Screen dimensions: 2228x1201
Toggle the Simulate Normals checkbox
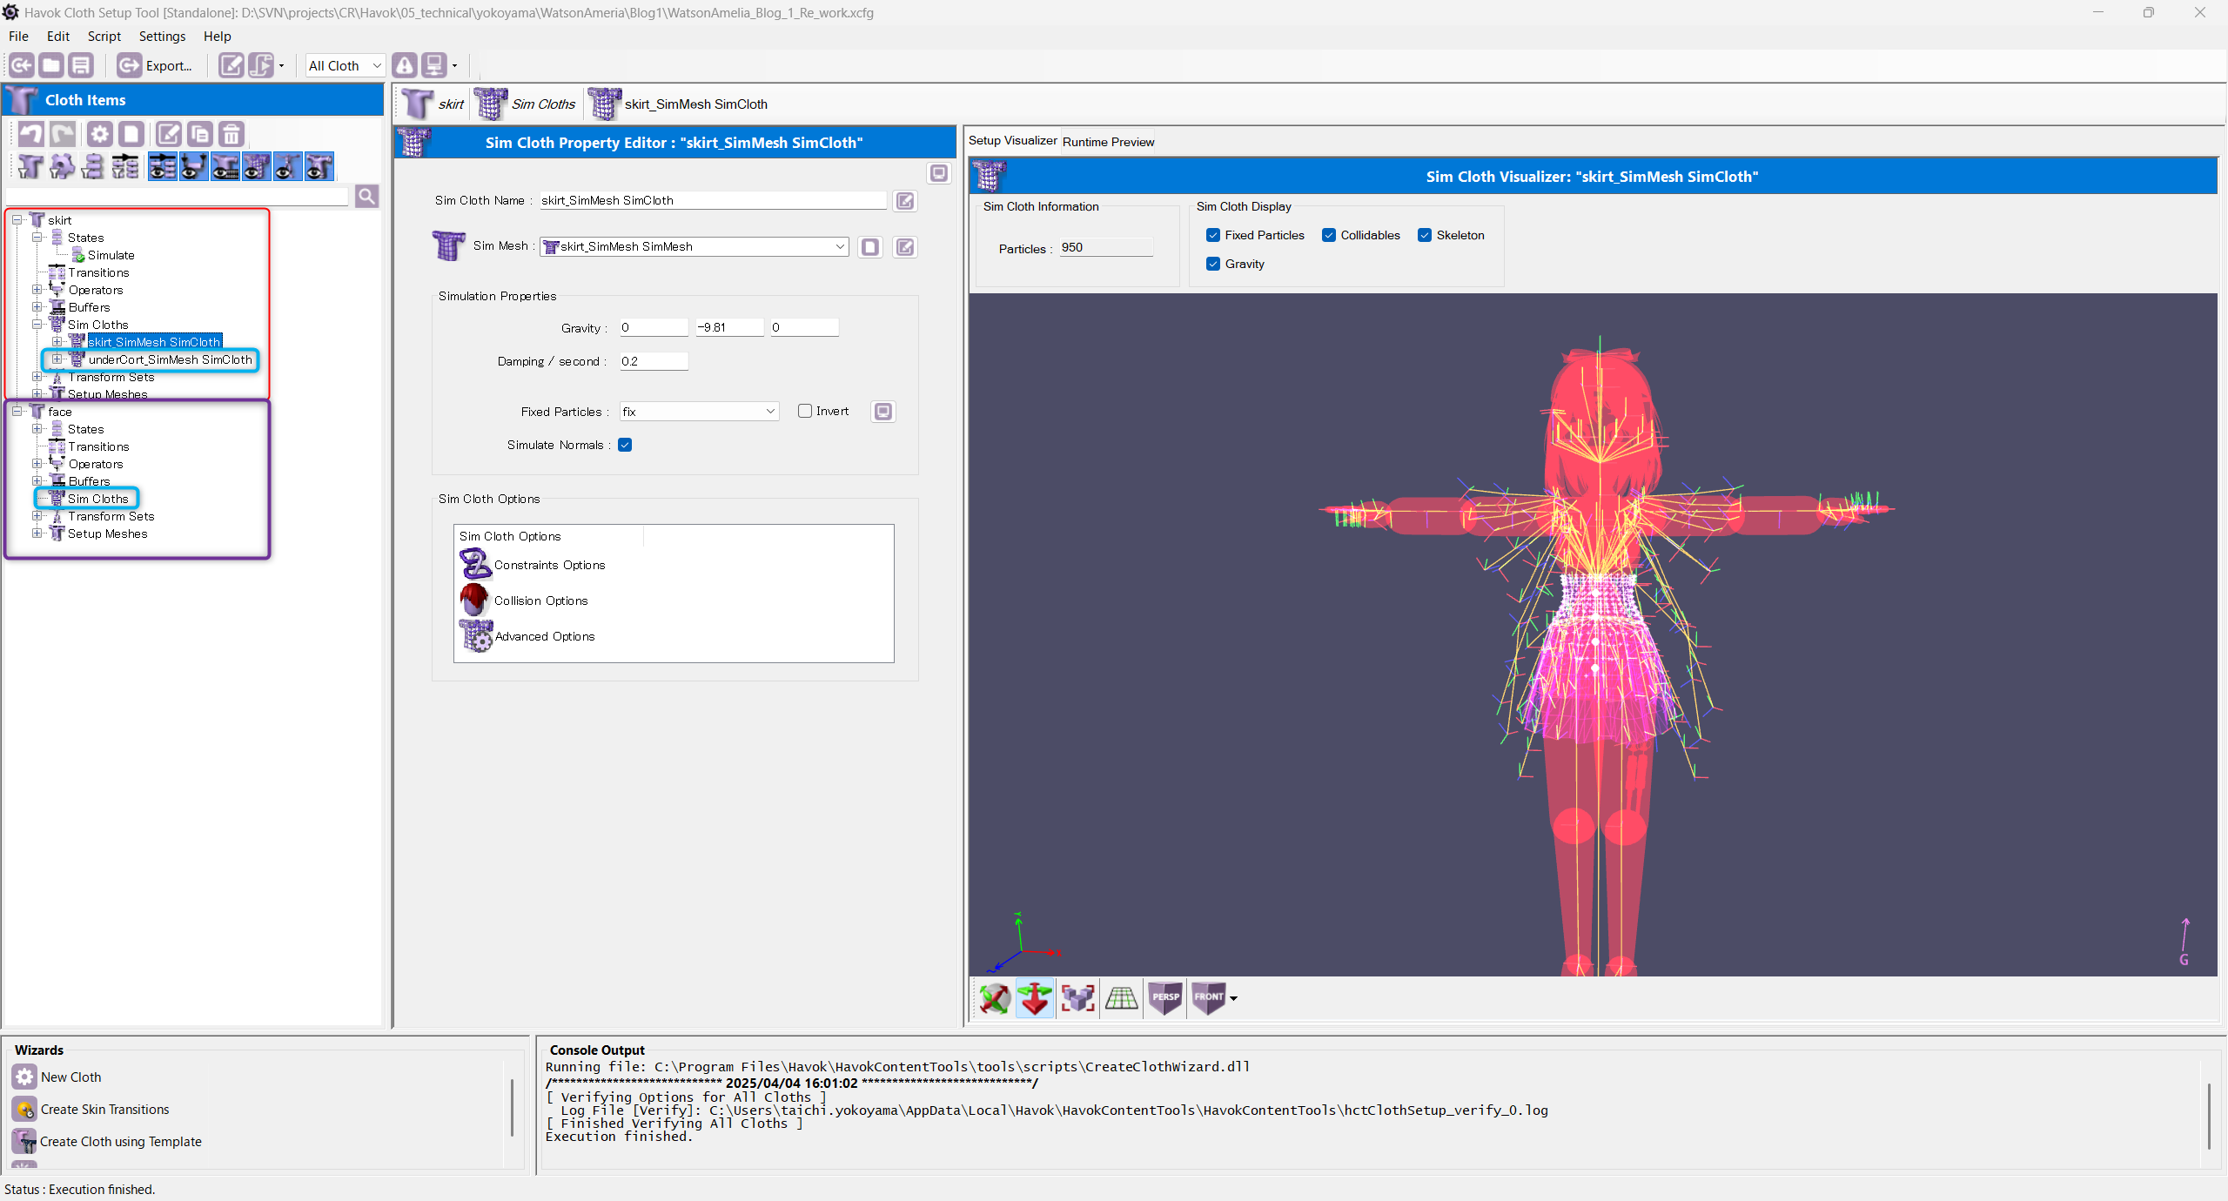point(625,445)
